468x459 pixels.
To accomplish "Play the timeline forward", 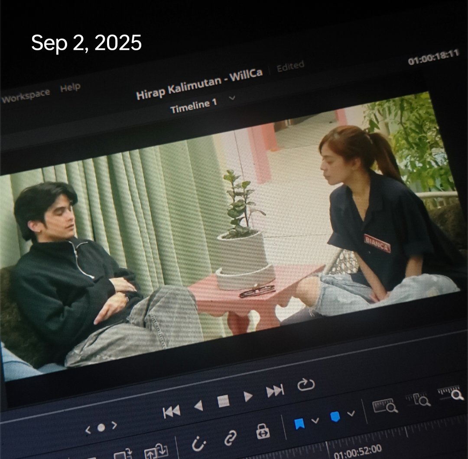I will click(x=248, y=396).
